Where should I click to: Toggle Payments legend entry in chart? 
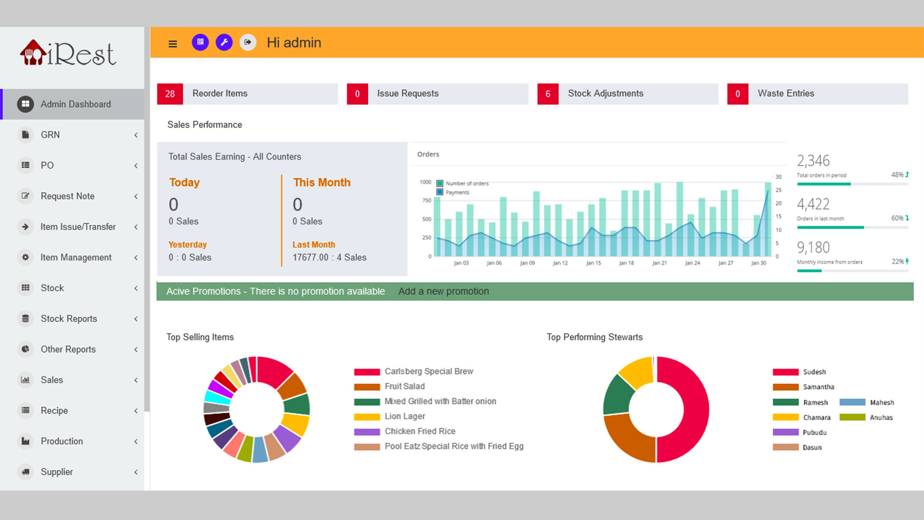(453, 192)
